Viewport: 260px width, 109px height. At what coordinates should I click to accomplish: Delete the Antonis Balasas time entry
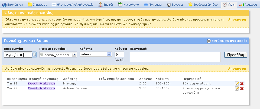point(242,88)
